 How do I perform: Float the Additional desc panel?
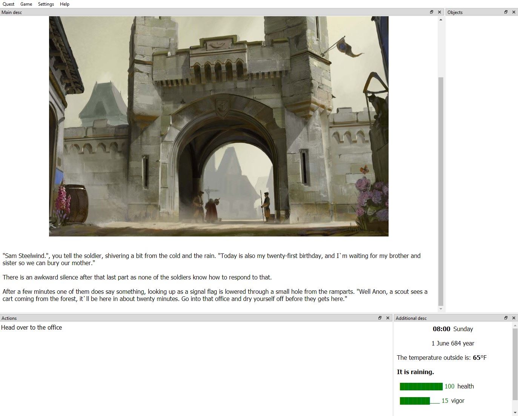(x=506, y=318)
